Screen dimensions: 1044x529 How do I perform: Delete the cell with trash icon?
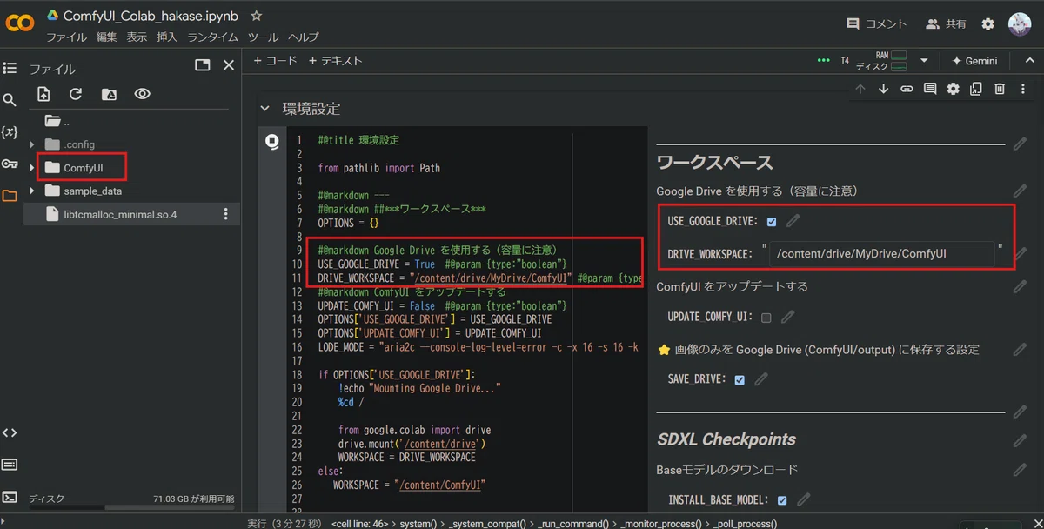point(1000,89)
